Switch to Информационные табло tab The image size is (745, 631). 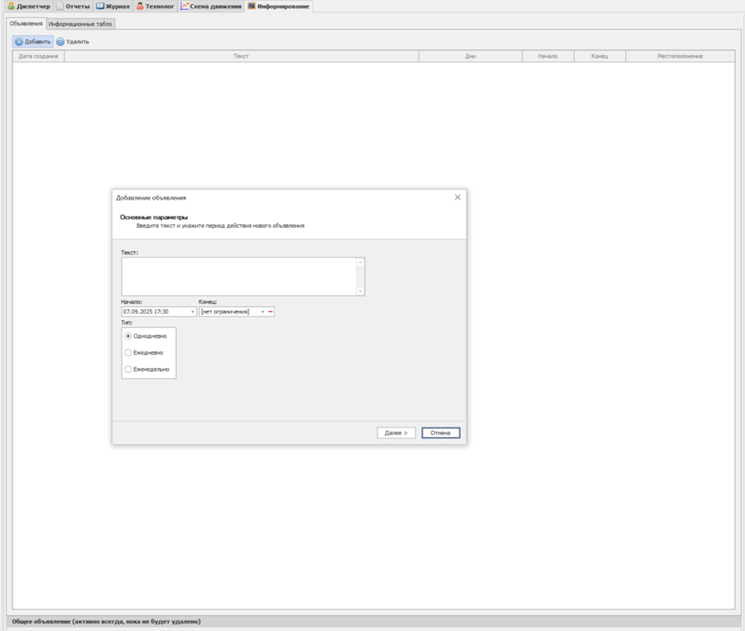coord(80,24)
